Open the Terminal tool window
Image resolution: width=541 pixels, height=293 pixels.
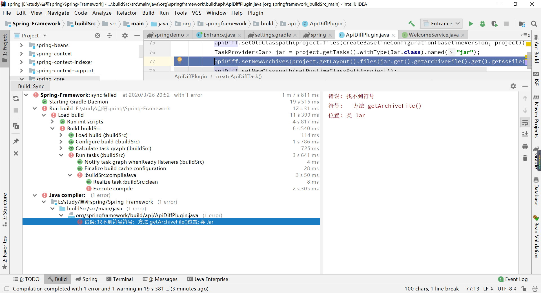click(x=119, y=279)
